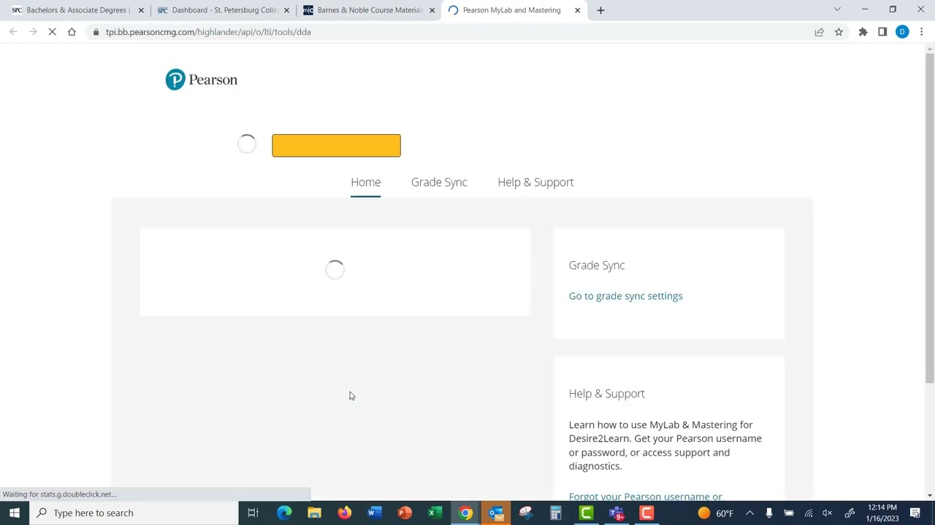Screen dimensions: 935x525
Task: Open the Help & Support navigation tab
Action: [535, 182]
